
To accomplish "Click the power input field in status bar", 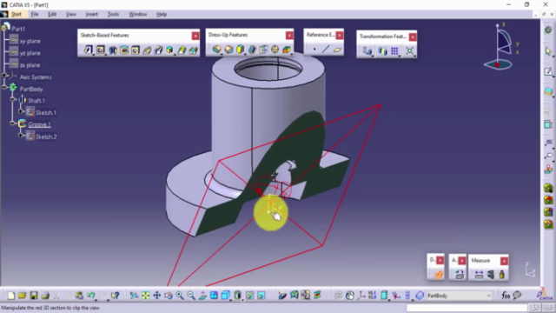I will coord(467,308).
